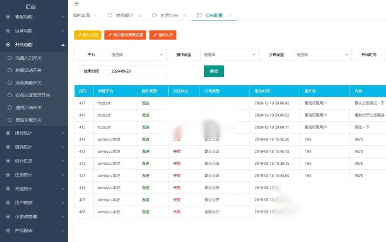Click the 维护提示界面设置 button
Viewport: 386px width, 242px height.
tap(125, 35)
